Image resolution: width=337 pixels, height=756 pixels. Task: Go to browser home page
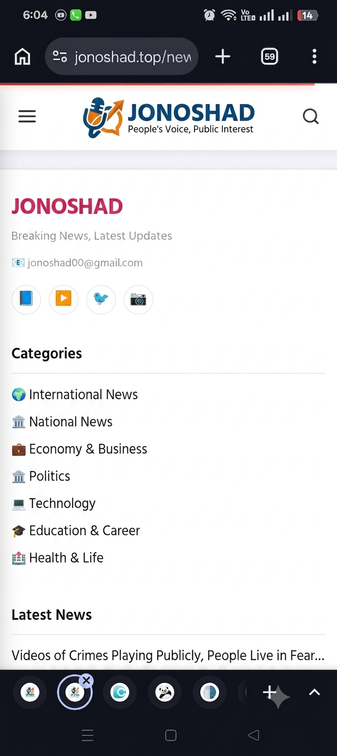click(x=23, y=56)
